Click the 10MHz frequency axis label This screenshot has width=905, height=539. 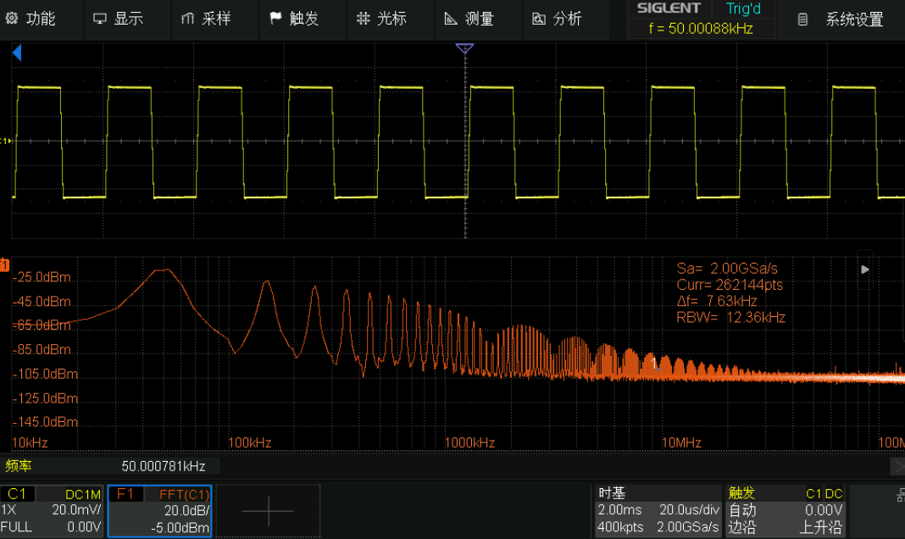(x=681, y=442)
